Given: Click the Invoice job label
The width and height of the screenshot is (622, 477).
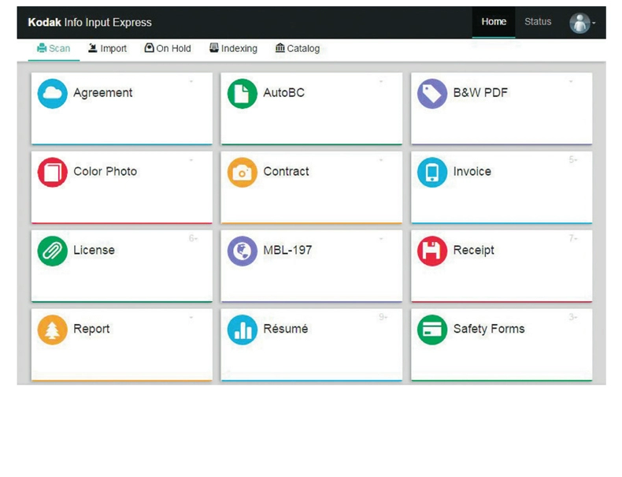Looking at the screenshot, I should (472, 171).
